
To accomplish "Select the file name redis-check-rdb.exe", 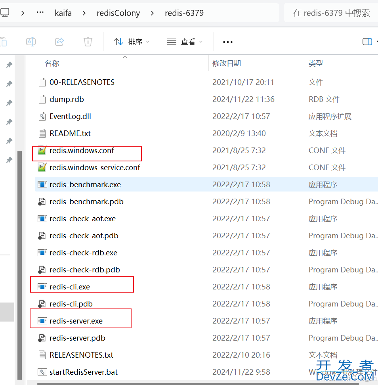I will (83, 253).
